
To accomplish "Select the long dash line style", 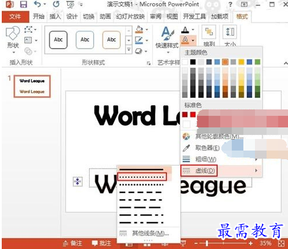I will pos(140,207).
